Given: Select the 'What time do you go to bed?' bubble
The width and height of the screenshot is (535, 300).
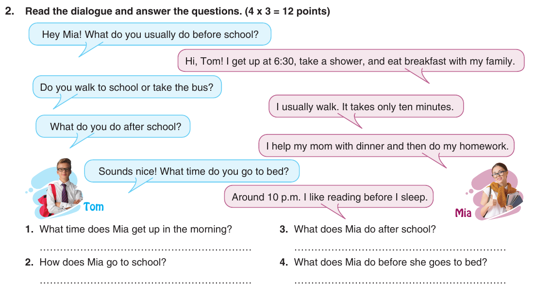Looking at the screenshot, I should click(192, 171).
